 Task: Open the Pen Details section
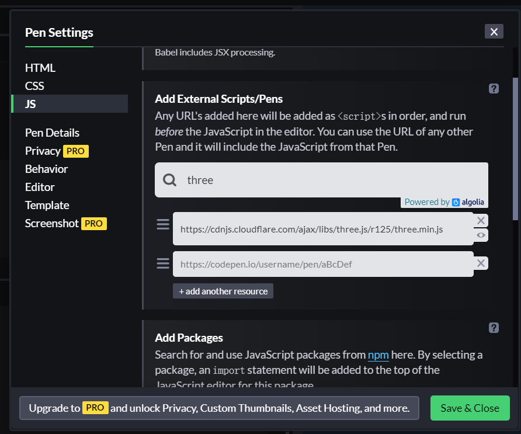[x=52, y=133]
